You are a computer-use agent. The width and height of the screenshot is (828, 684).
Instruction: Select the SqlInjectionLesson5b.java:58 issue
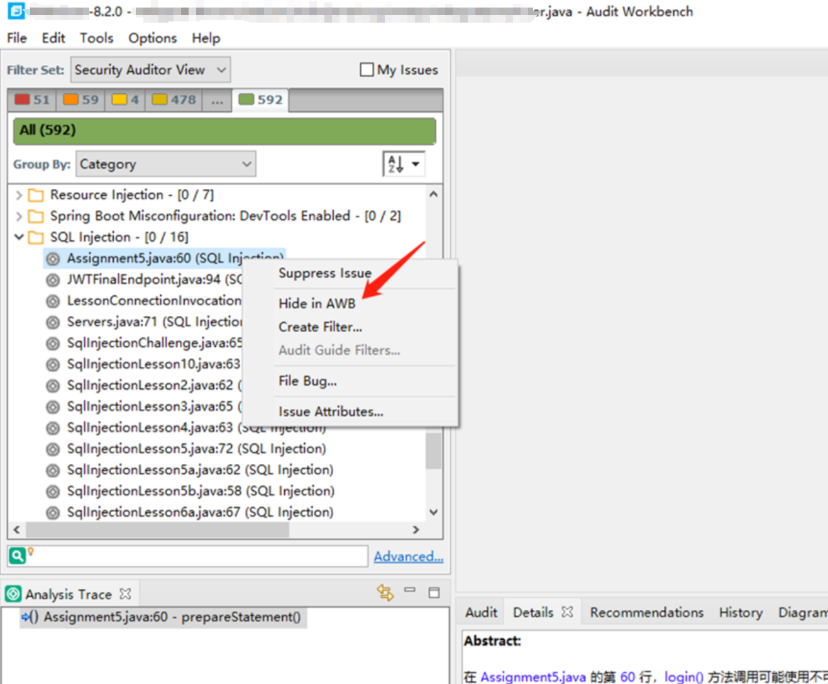click(x=201, y=491)
